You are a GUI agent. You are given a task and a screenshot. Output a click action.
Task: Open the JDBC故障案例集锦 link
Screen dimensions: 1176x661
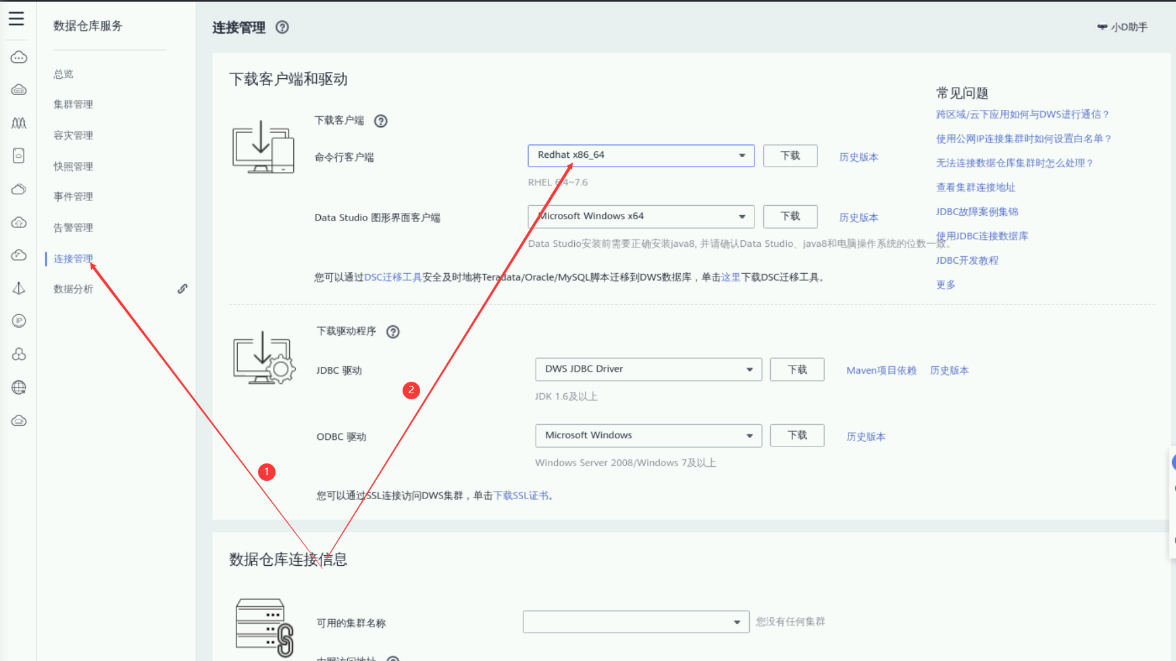pos(977,212)
